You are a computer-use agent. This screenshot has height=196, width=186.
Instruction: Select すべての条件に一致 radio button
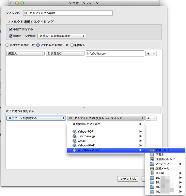pos(7,45)
